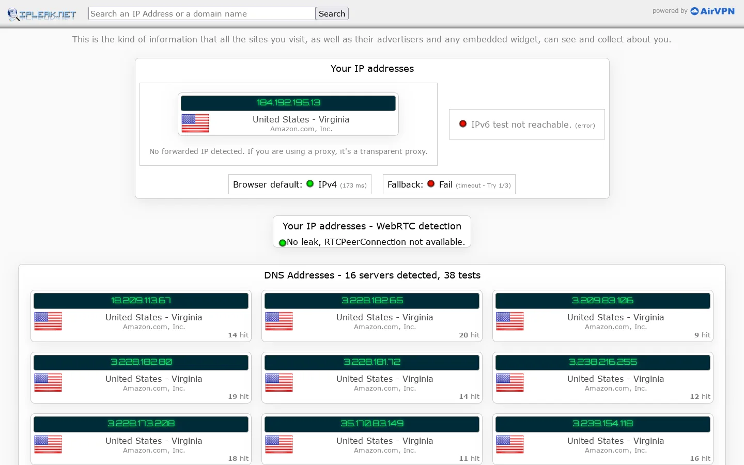Click the flag in the 3.228.182.80 card
Image resolution: width=744 pixels, height=465 pixels.
pos(48,382)
